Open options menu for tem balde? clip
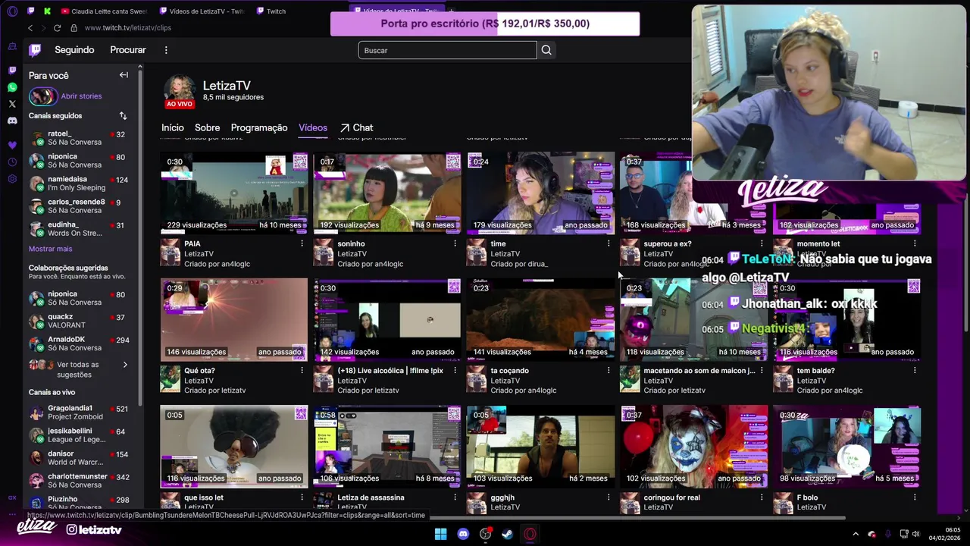The image size is (970, 546). [915, 371]
